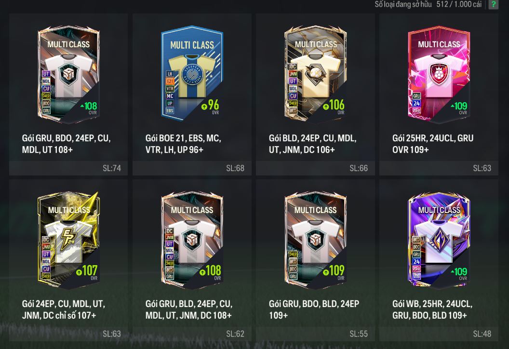Select the blue BOE 21 pack card 96 OVR
The image size is (509, 349).
[192, 73]
